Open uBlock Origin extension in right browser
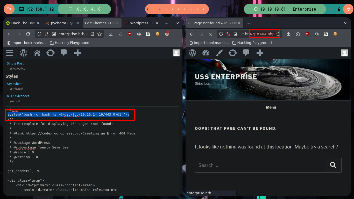This screenshot has height=199, width=354. [307, 34]
